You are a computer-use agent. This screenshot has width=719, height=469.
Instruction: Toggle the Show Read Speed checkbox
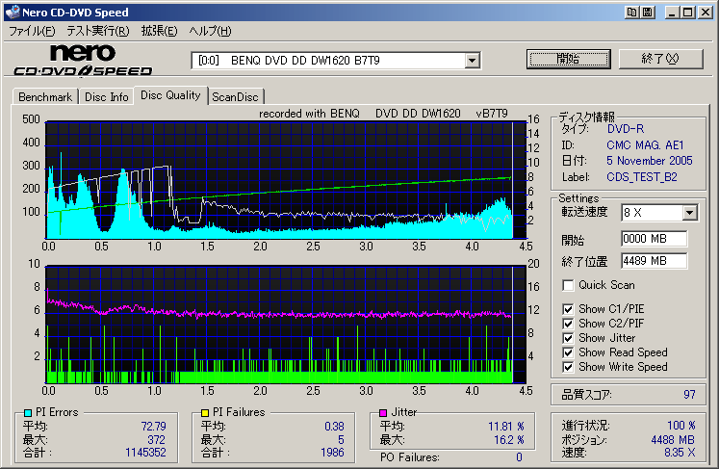point(568,352)
